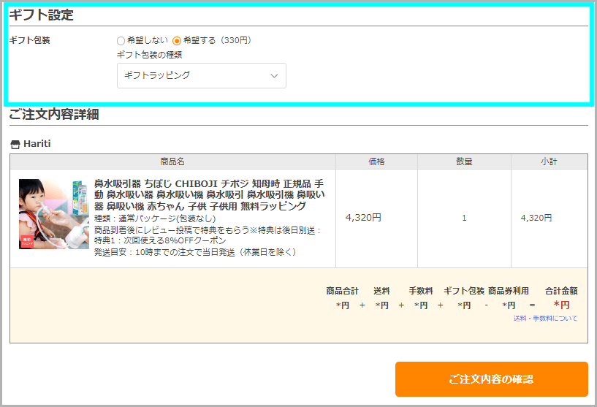597x407 pixels.
Task: Click ご注文内容詳細 heading
Action: tap(54, 114)
